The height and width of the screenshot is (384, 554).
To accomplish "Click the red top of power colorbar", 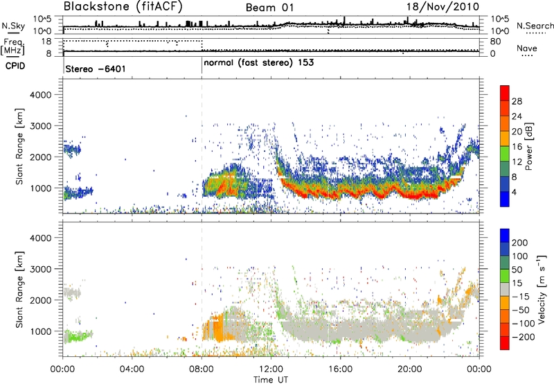I will (x=505, y=93).
